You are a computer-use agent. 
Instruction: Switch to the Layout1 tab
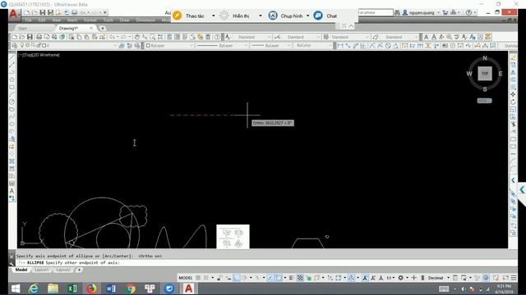coord(42,270)
